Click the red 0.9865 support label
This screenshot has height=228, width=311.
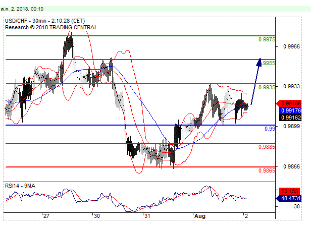click(267, 170)
